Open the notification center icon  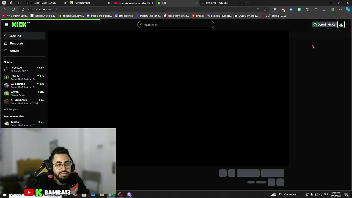[346, 194]
